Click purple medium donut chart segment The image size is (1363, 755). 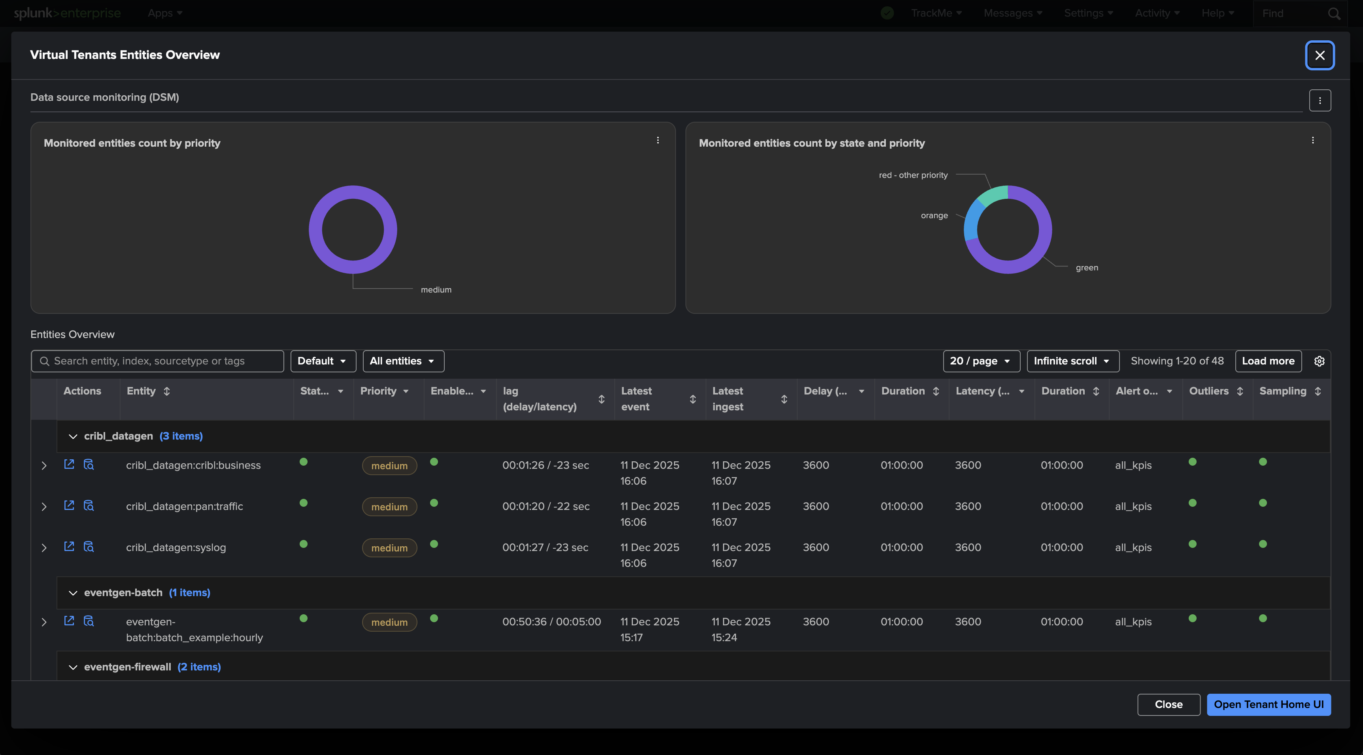click(x=316, y=230)
